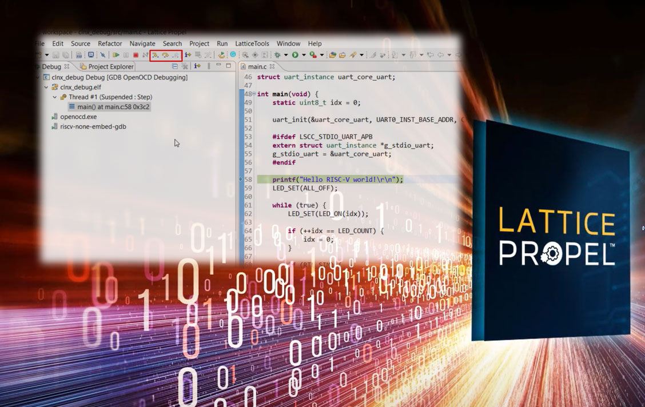Open the Help menu

tap(314, 43)
